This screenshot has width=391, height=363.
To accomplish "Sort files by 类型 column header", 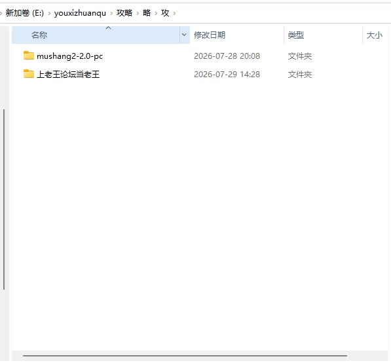I will coord(323,35).
